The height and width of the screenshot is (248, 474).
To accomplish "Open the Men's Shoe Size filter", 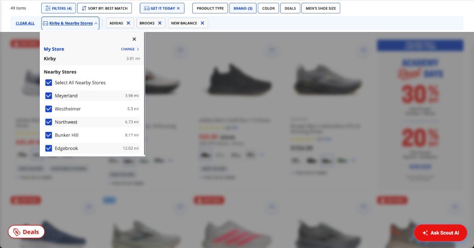I will pos(320,8).
